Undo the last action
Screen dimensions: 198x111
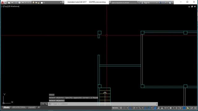click(x=23, y=2)
